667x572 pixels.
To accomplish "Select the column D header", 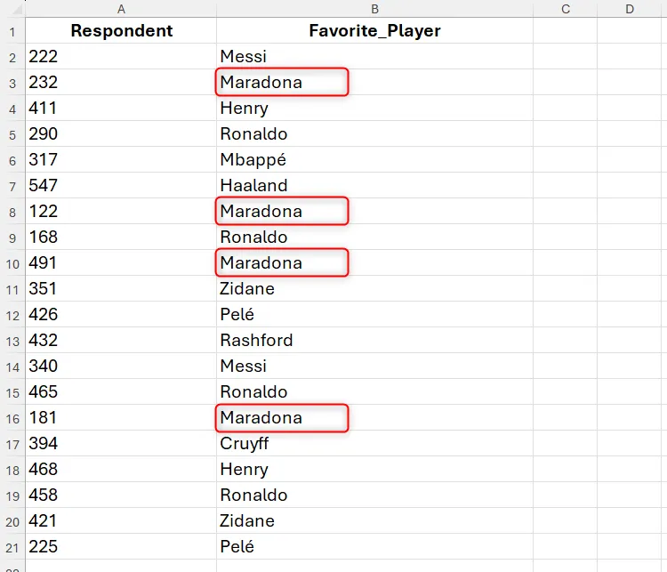I will pos(630,9).
